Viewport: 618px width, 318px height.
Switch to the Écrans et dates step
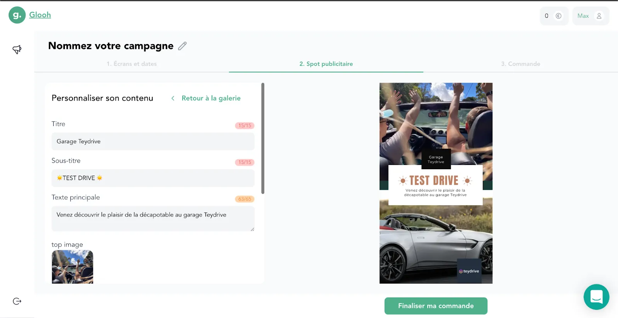132,64
